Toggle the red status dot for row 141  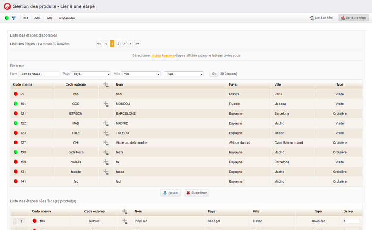coord(16,181)
